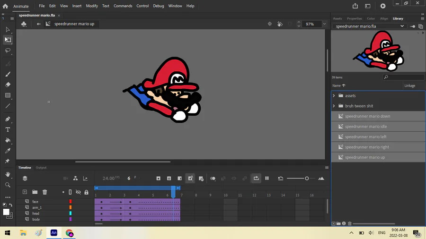Image resolution: width=426 pixels, height=239 pixels.
Task: Toggle auto keyframe button
Action: (x=190, y=178)
